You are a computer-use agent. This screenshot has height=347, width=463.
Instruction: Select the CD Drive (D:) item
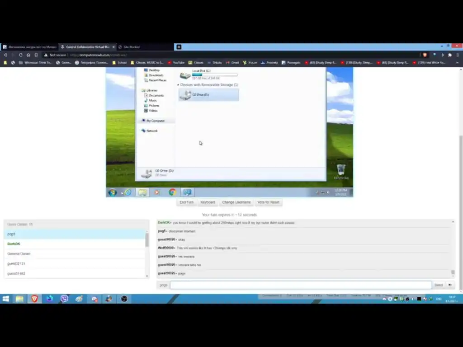point(209,95)
